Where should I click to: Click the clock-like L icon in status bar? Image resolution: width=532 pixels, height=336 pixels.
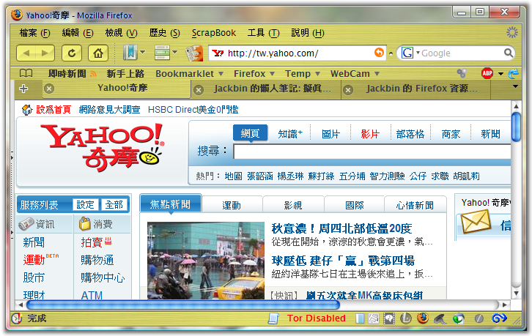tap(406, 318)
